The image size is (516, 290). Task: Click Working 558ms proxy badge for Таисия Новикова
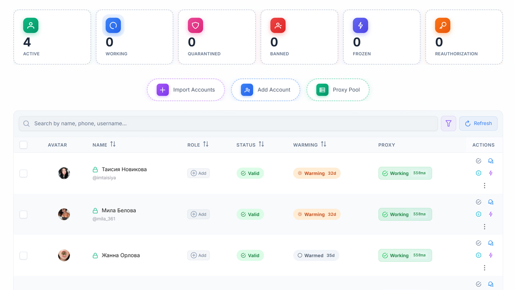[x=405, y=173]
